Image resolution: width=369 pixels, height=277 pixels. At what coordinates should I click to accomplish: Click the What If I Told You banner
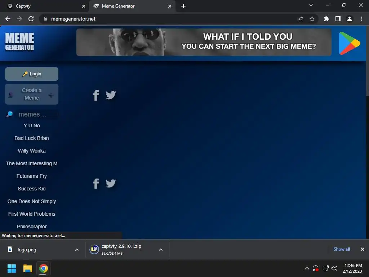pos(204,42)
